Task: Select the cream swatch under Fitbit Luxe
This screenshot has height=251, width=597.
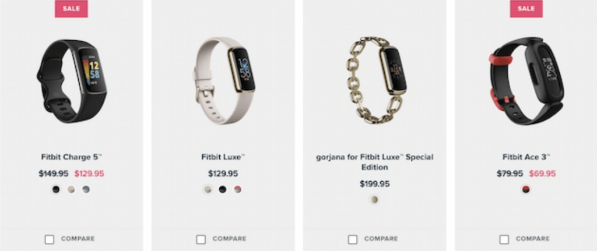Action: point(208,189)
